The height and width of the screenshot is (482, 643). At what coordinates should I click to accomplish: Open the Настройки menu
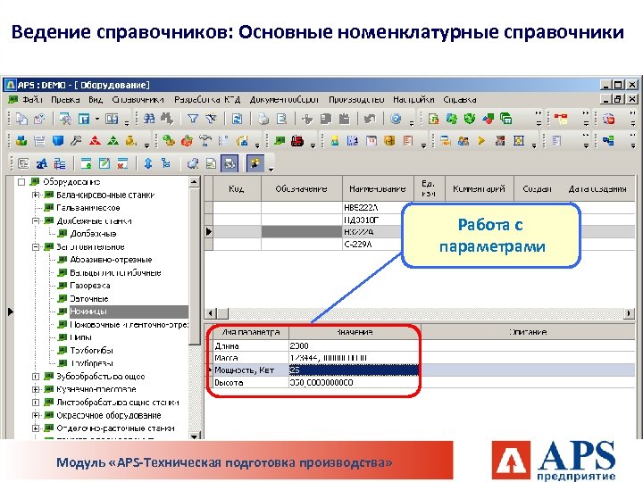click(x=413, y=100)
